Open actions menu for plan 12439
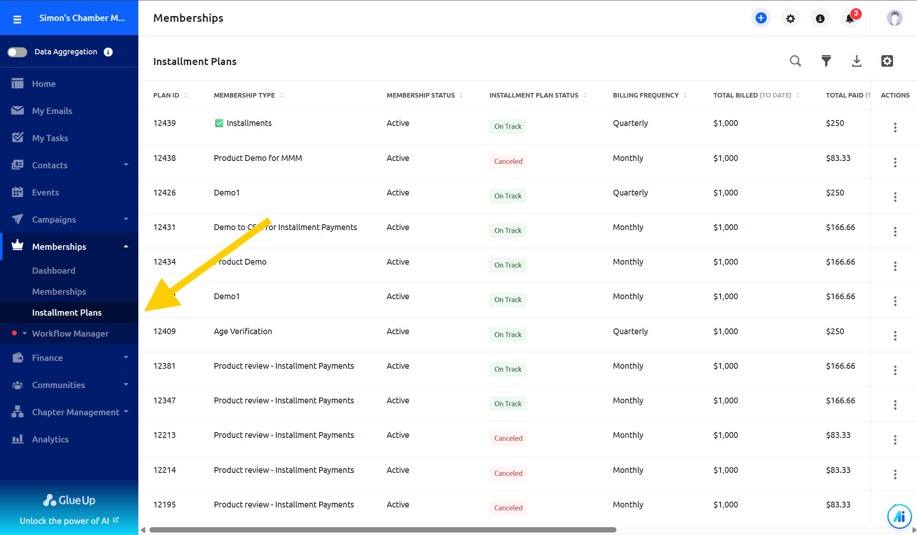Screen dimensions: 917x535 click(895, 127)
